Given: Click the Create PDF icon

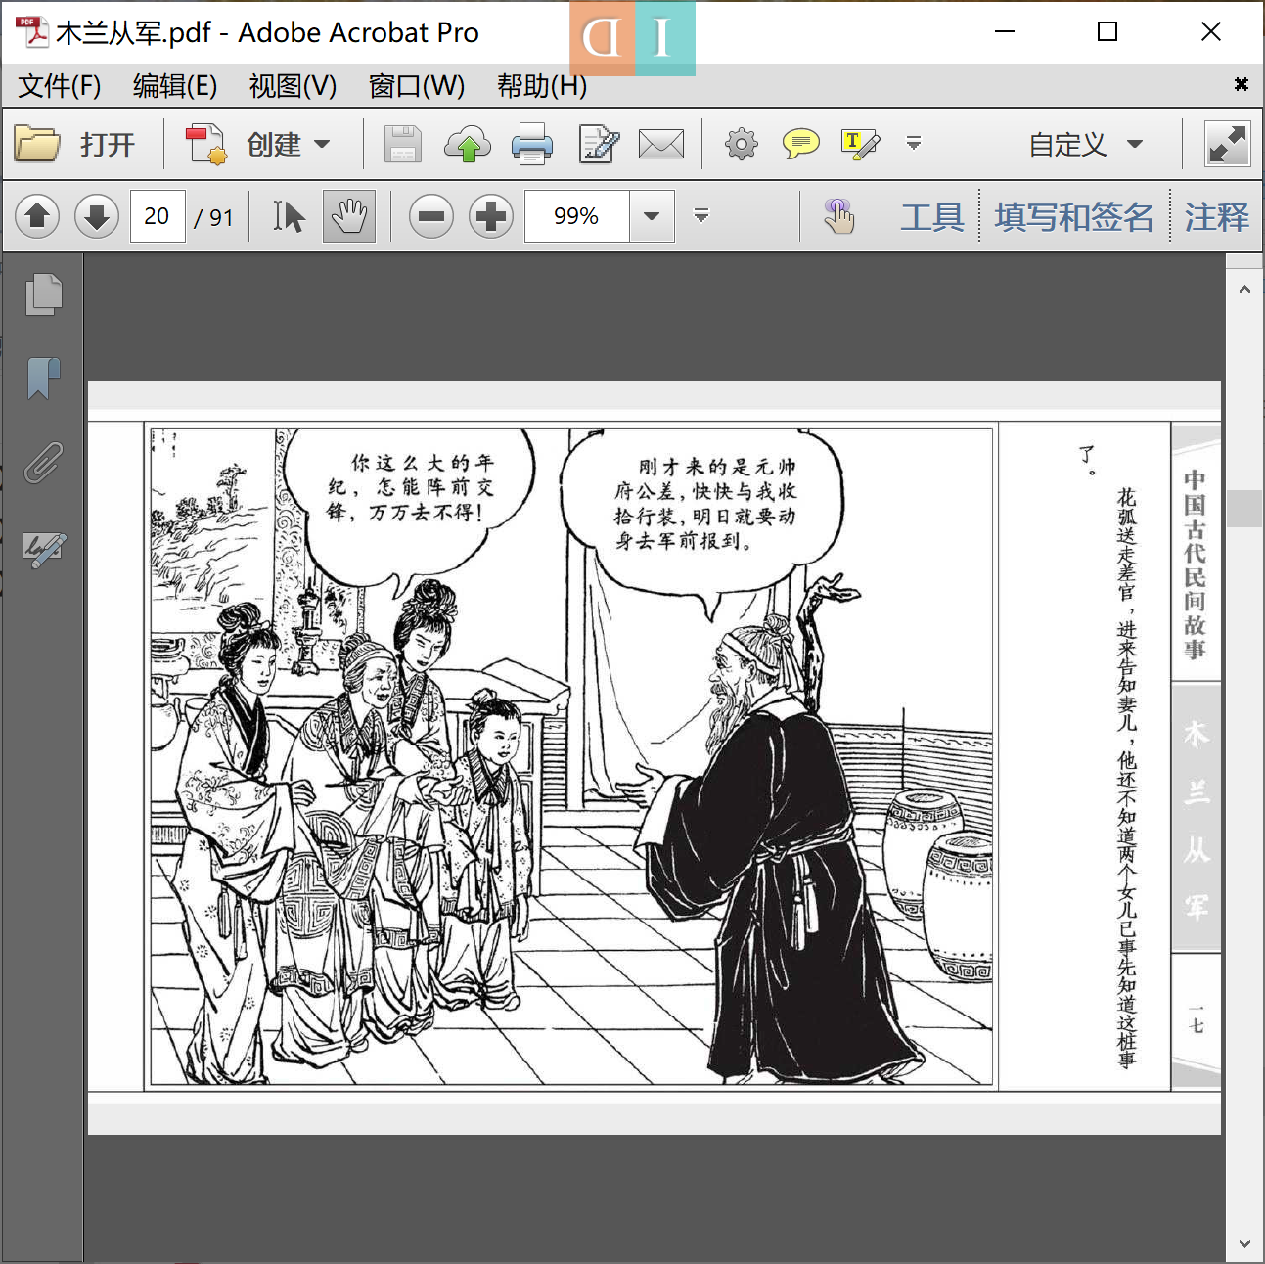Looking at the screenshot, I should pos(206,145).
